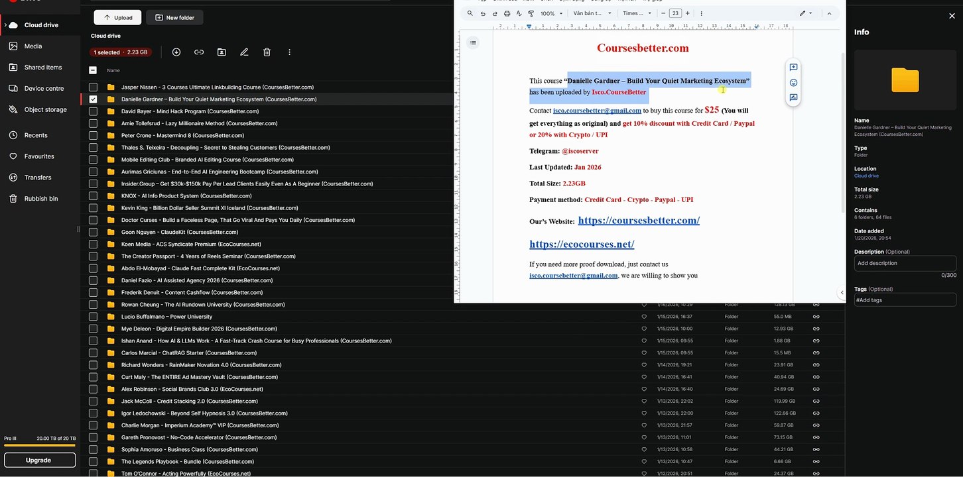Click link icon on Jack McColl row
963x477 pixels.
tap(816, 401)
